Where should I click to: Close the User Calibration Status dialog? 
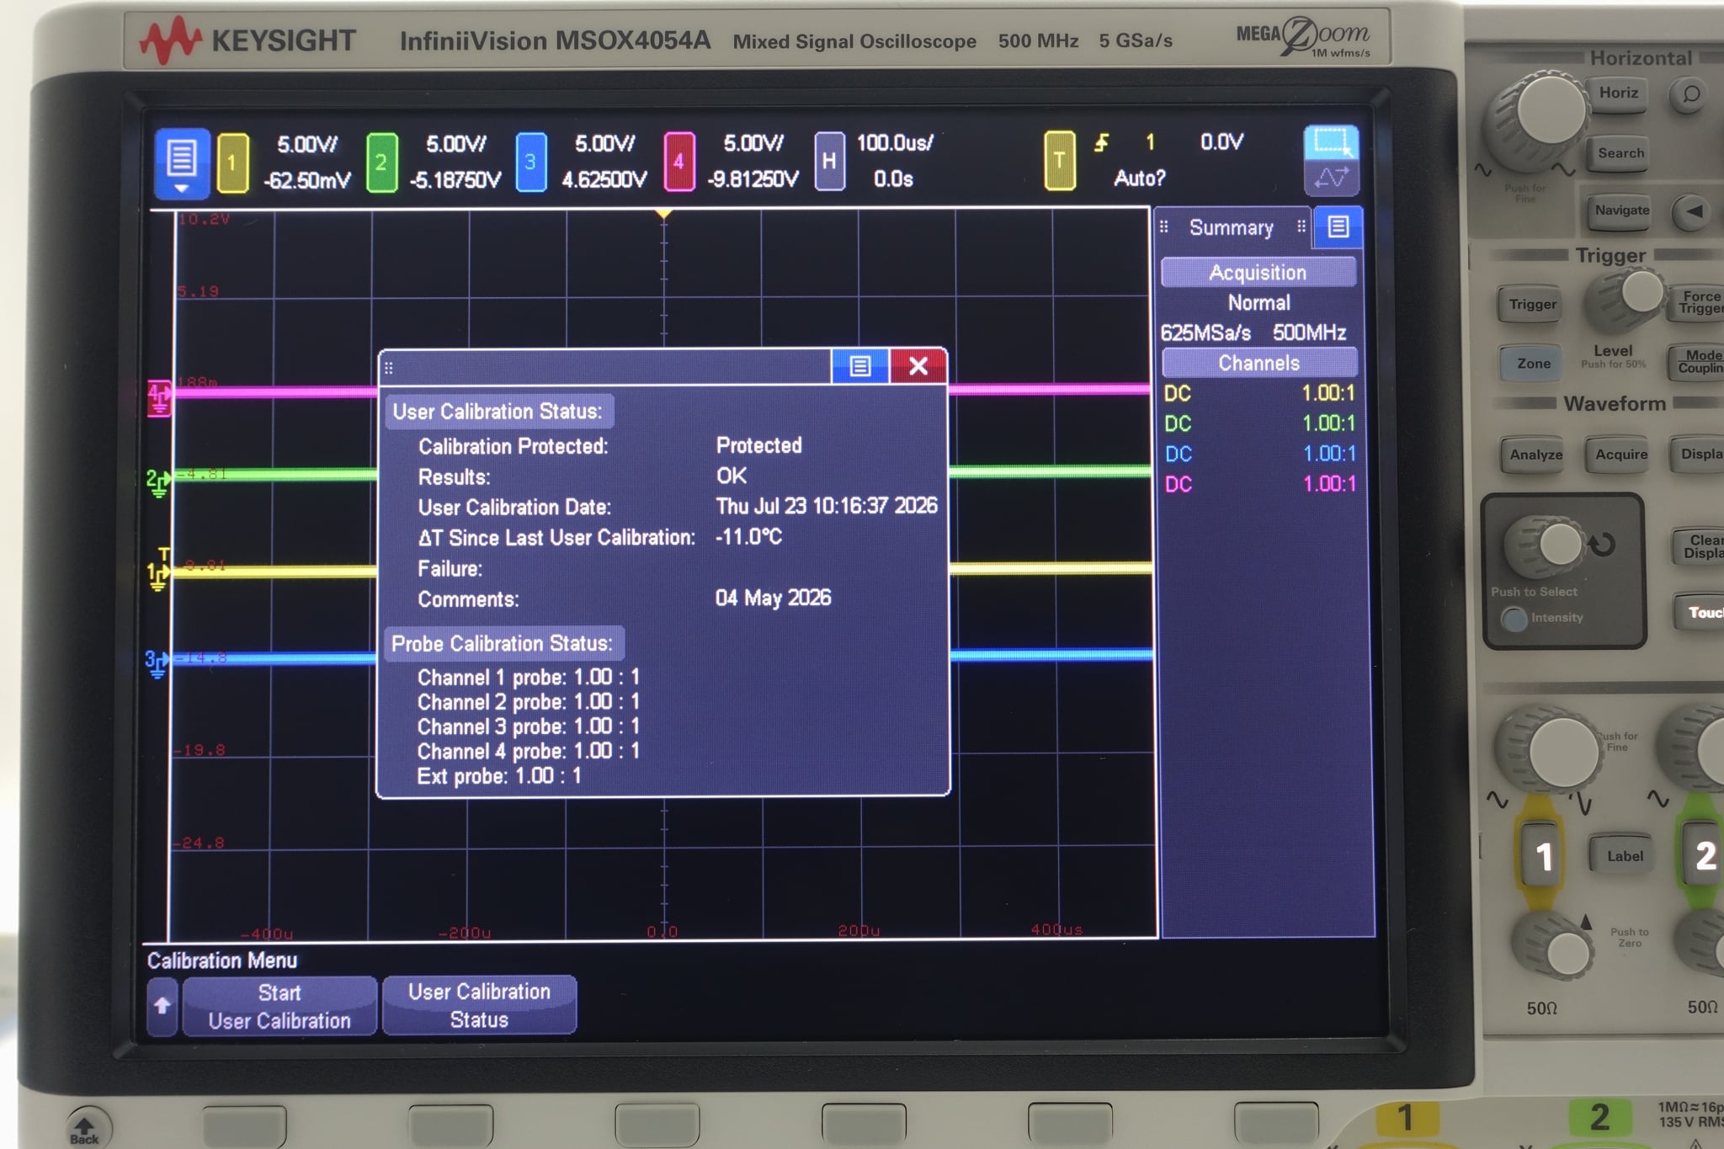tap(918, 366)
